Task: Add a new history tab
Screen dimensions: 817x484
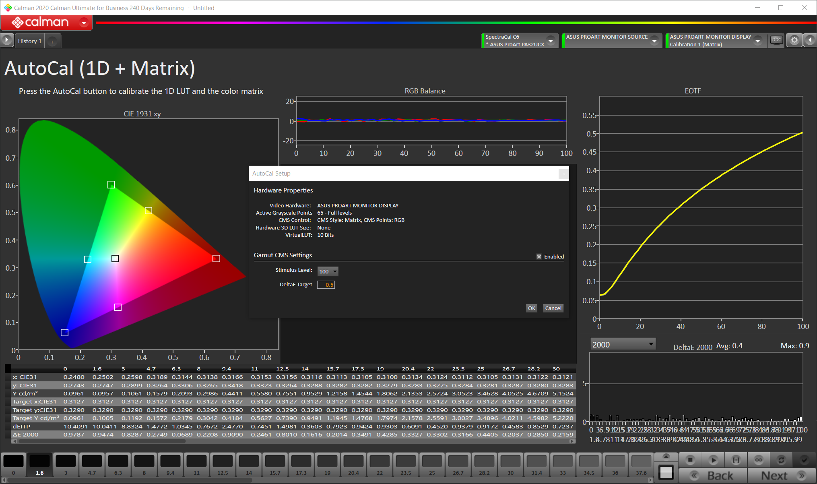Action: [x=52, y=41]
